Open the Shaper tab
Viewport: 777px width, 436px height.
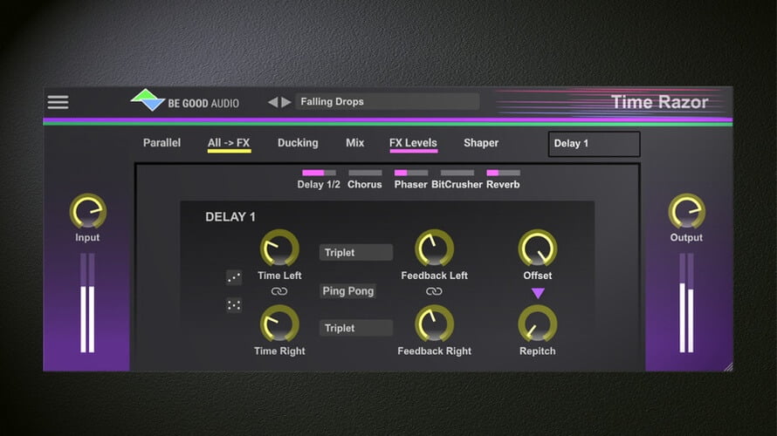coord(481,142)
